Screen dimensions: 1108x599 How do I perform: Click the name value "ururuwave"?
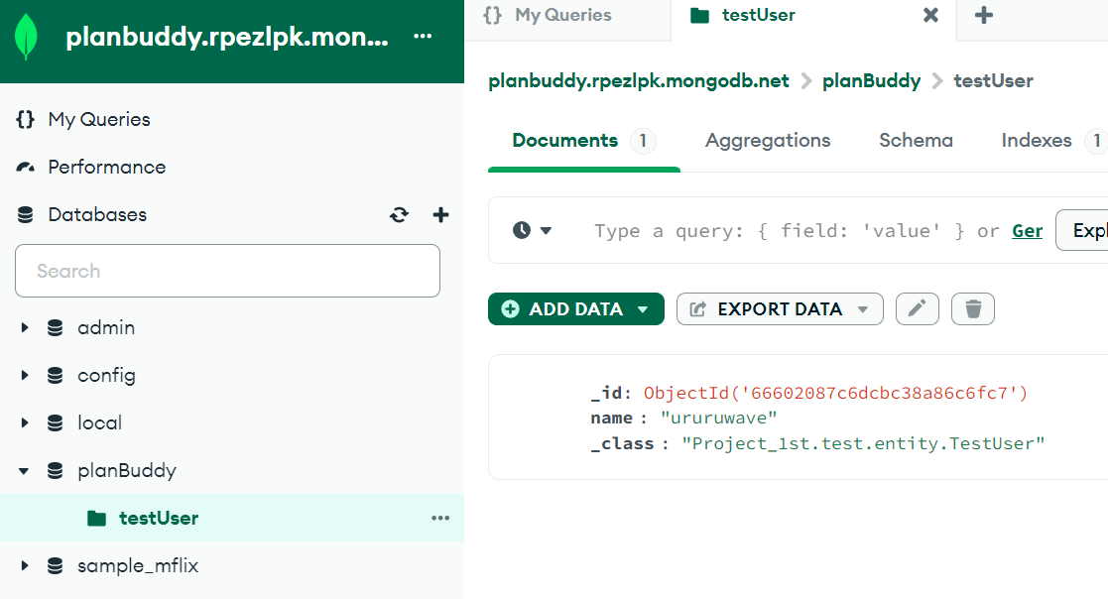[x=718, y=419]
